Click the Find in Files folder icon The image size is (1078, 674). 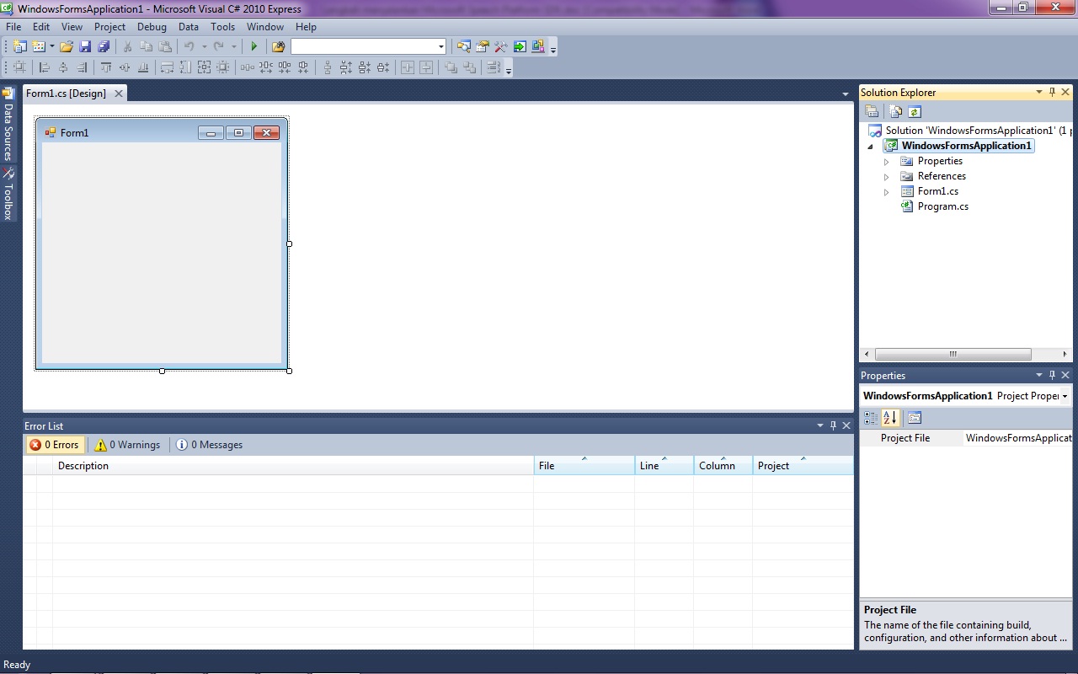pyautogui.click(x=278, y=46)
